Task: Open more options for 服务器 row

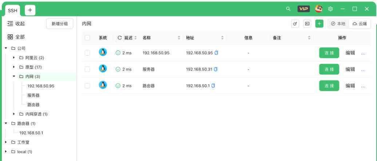Action: [x=363, y=70]
